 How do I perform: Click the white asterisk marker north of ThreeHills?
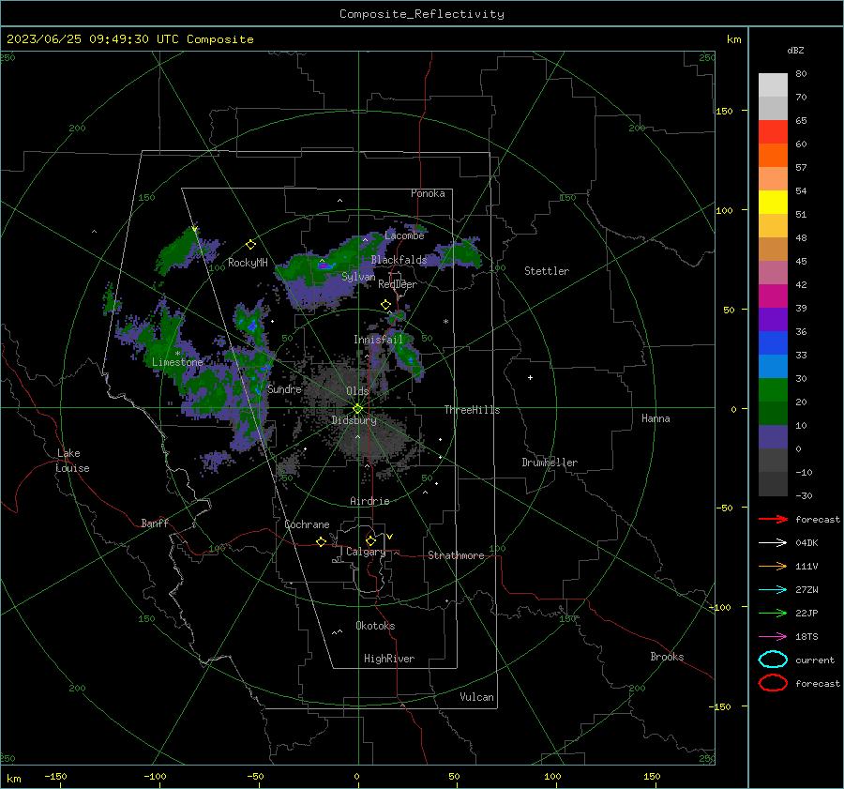445,322
